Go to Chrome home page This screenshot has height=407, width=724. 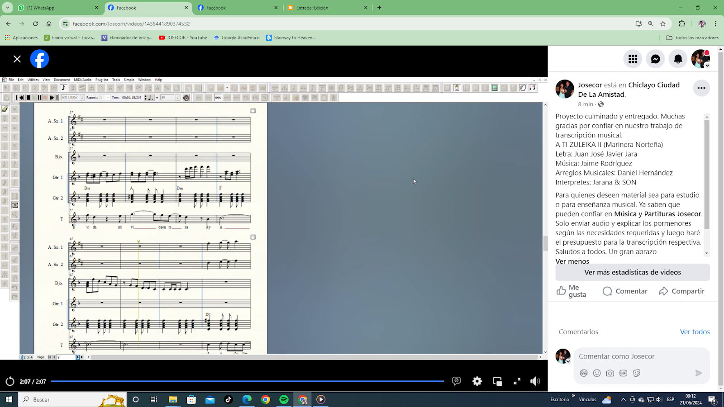click(x=49, y=24)
